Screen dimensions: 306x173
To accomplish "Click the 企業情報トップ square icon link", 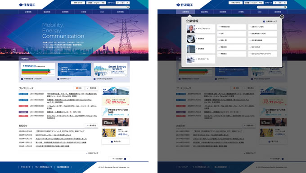I will coord(264,22).
